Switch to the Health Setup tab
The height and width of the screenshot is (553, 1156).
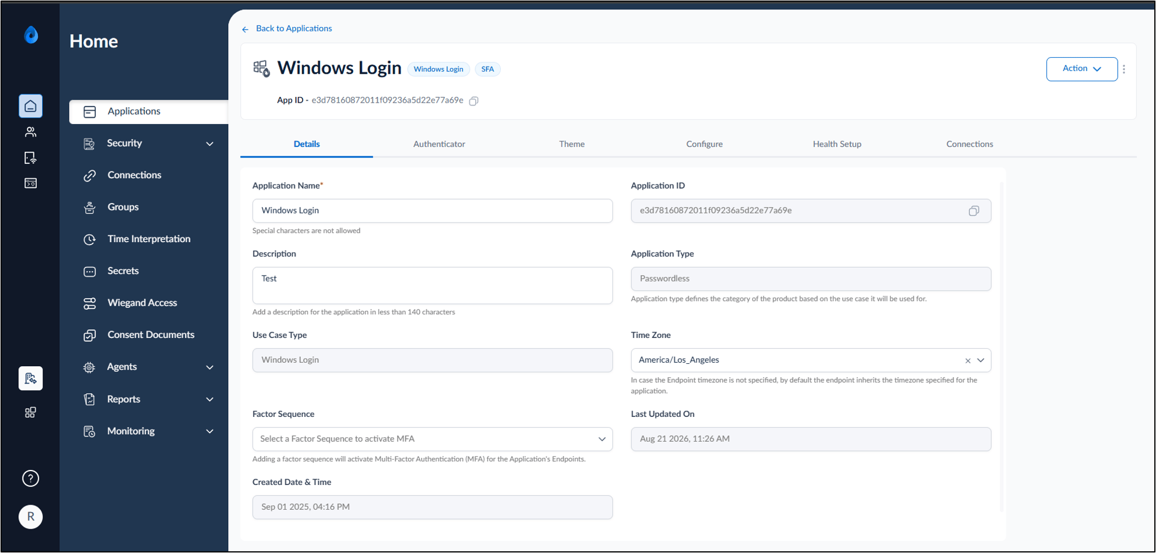click(837, 144)
